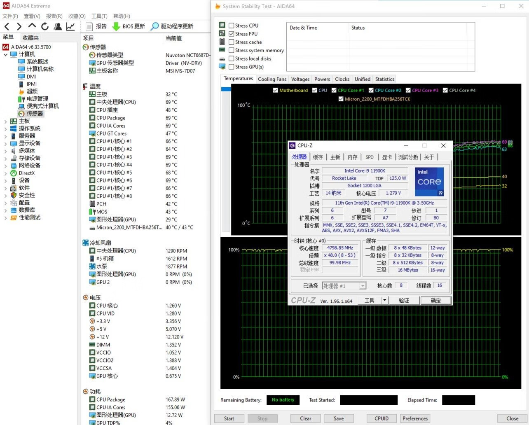Enable the Stress CPU checkbox
Screen dimensions: 529x425
click(x=232, y=26)
